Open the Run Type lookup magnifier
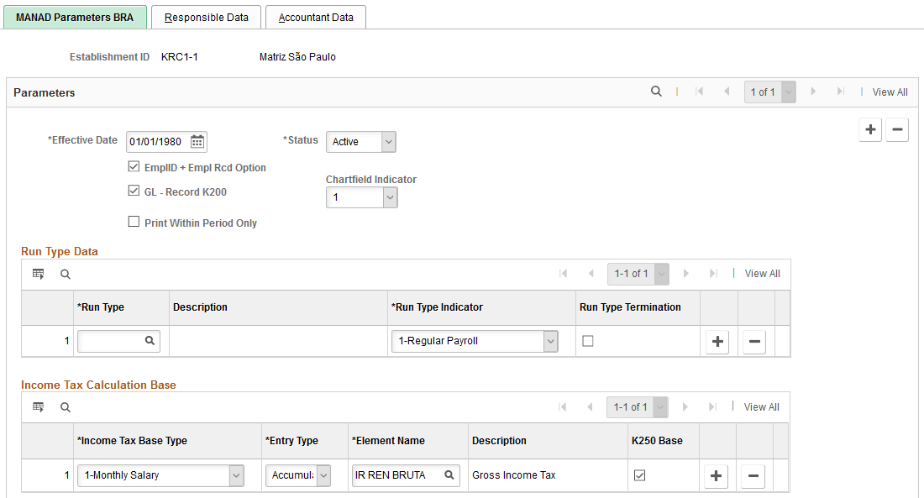Image resolution: width=924 pixels, height=498 pixels. coord(150,341)
